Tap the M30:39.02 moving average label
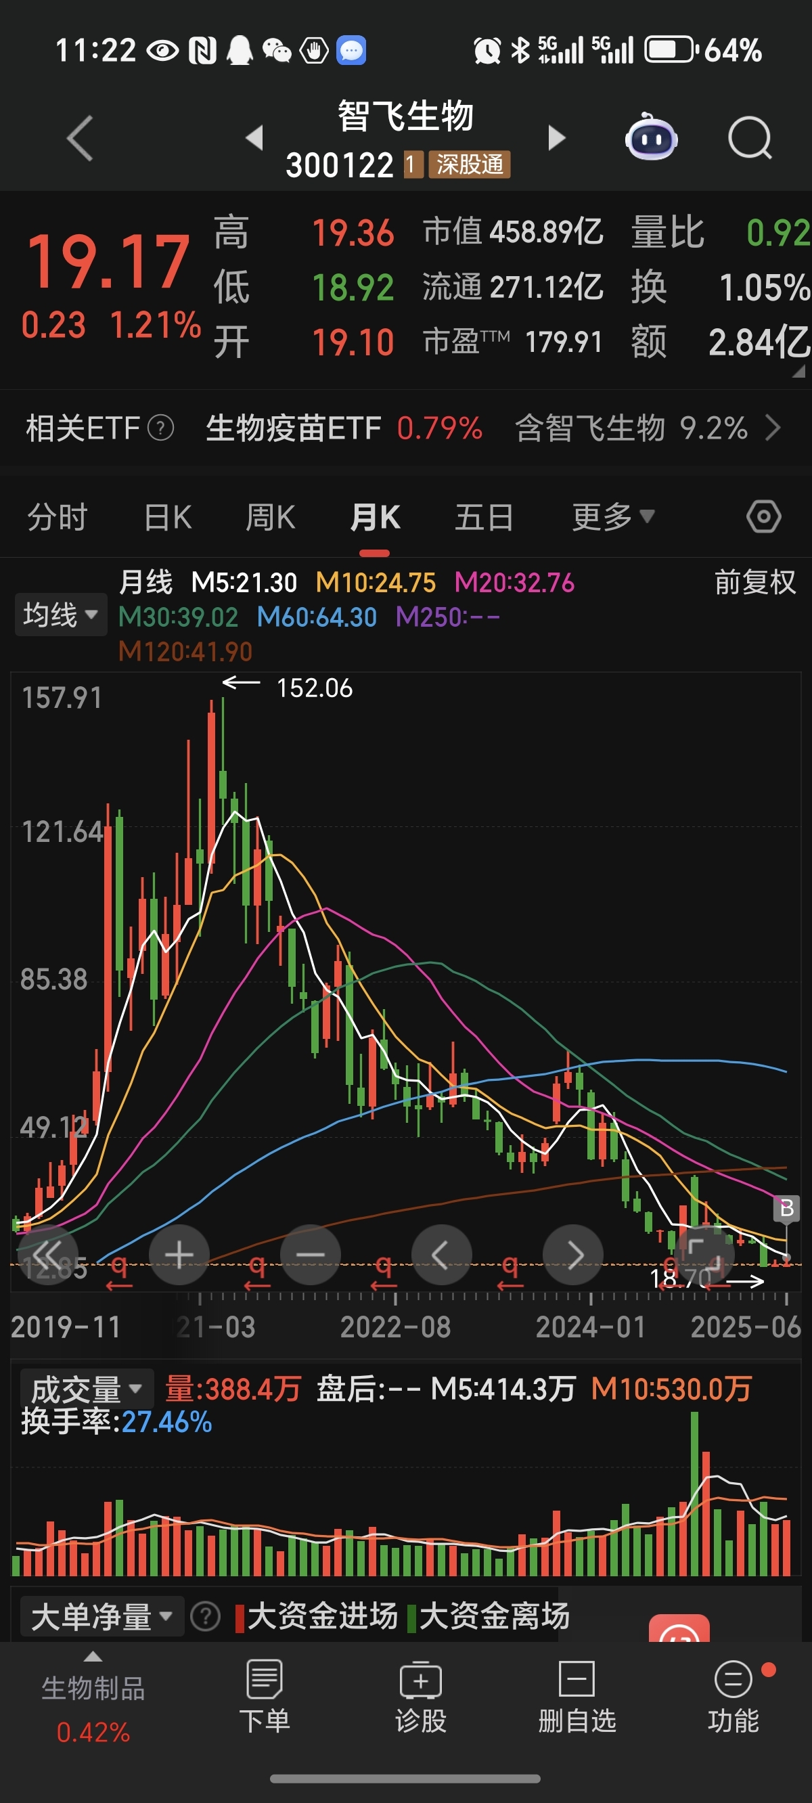Screen dimensions: 812x1803 pyautogui.click(x=178, y=617)
